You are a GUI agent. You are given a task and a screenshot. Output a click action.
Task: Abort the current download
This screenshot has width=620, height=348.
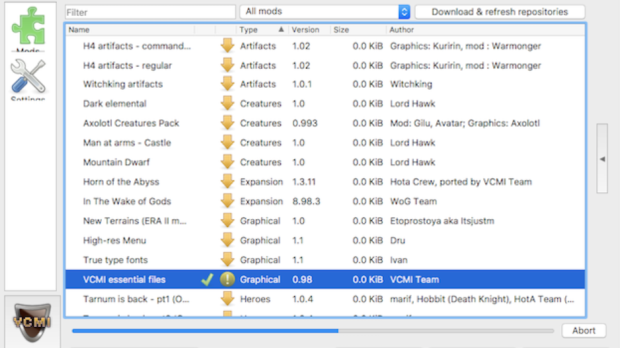click(x=584, y=331)
